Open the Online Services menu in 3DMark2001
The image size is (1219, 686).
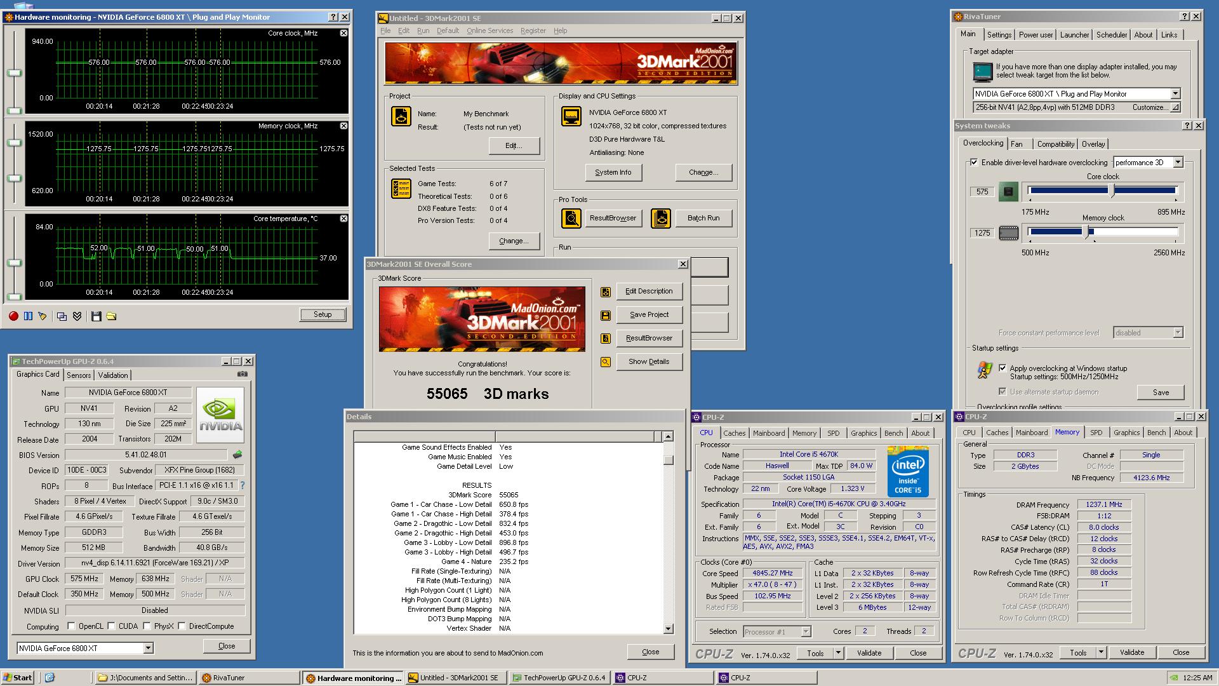(x=490, y=30)
